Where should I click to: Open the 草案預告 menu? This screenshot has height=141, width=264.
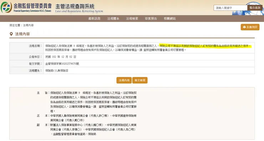tap(151, 19)
